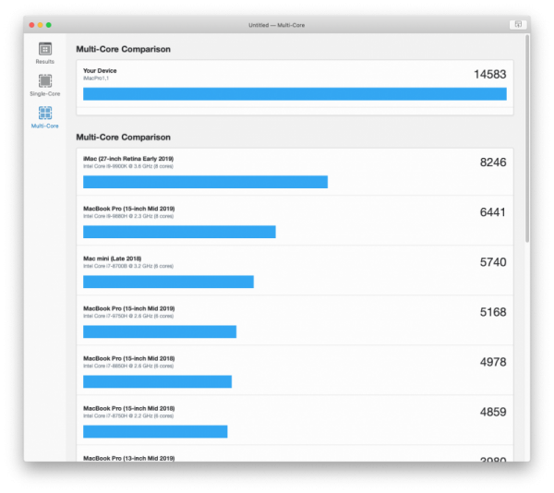Click the 14583 score value
This screenshot has width=554, height=493.
click(489, 74)
